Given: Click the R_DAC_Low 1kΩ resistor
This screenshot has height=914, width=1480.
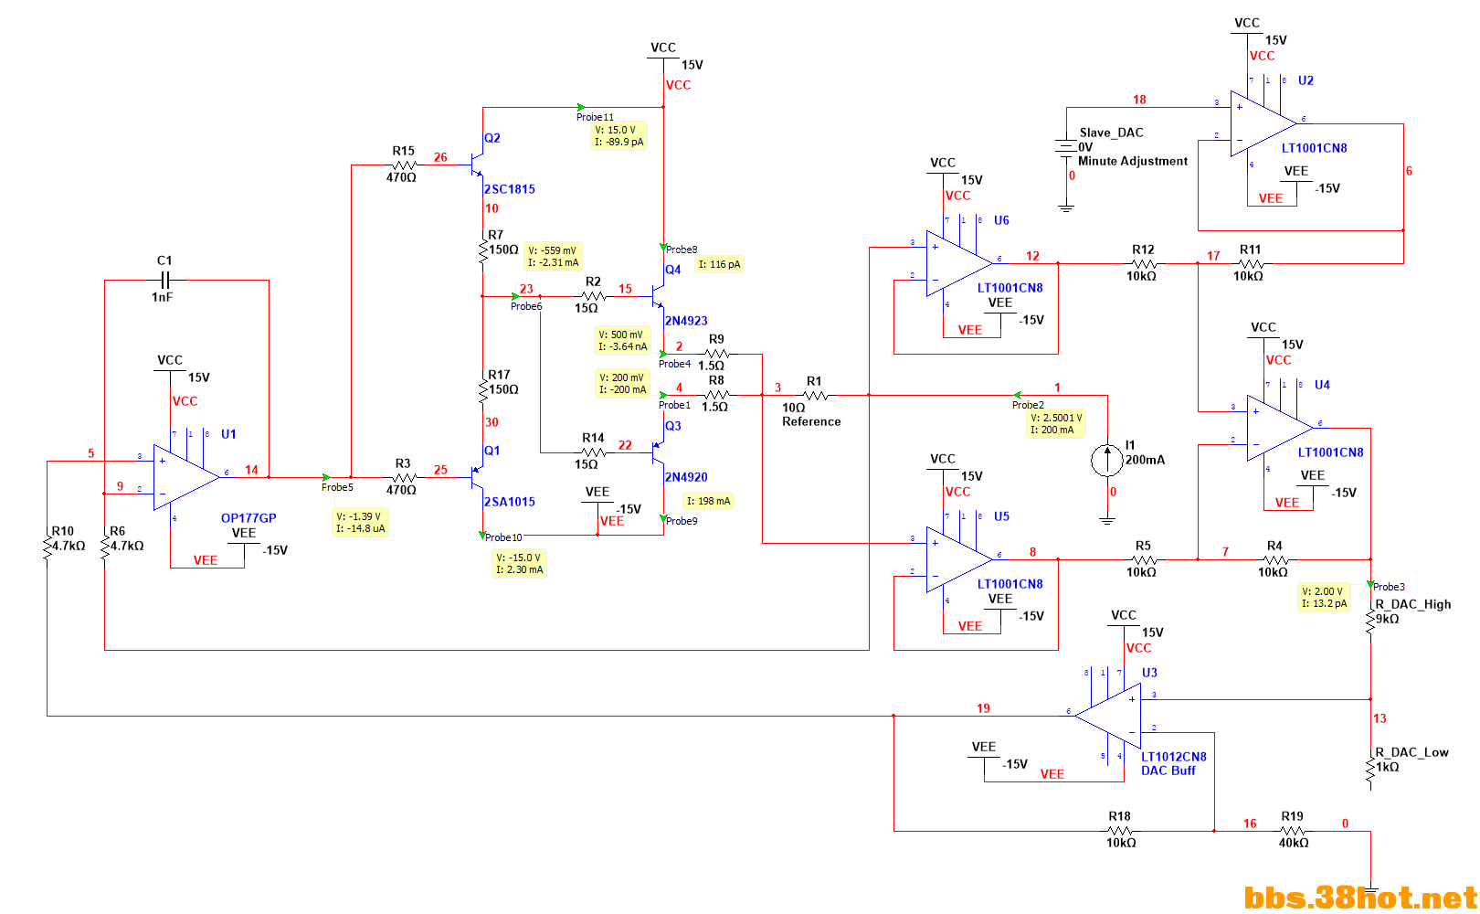Looking at the screenshot, I should click(1370, 770).
